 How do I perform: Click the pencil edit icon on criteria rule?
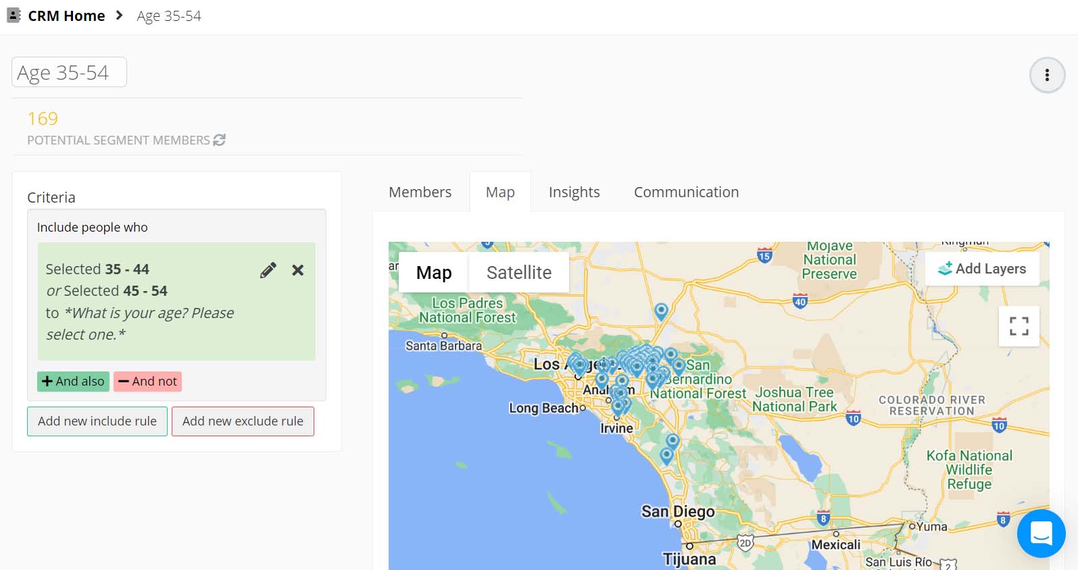click(268, 270)
